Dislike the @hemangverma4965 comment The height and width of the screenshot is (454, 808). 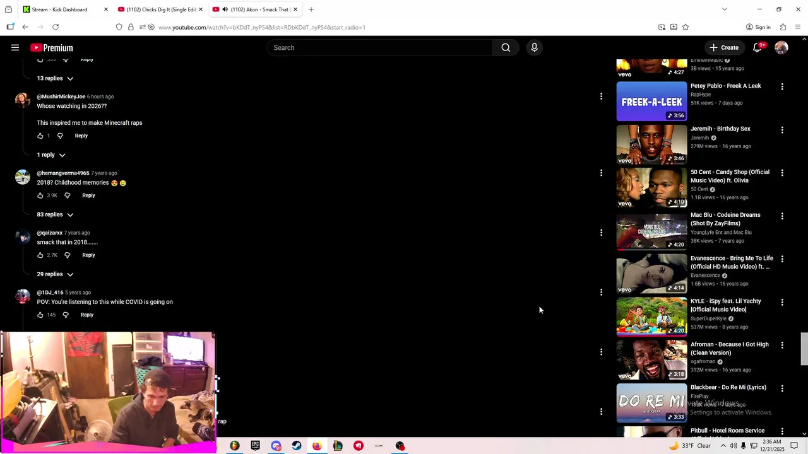pyautogui.click(x=68, y=195)
